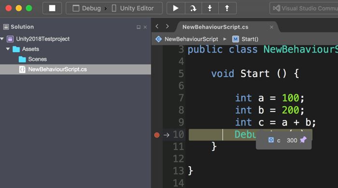Image resolution: width=338 pixels, height=188 pixels.
Task: Click the variable icon in the c tooltip
Action: [271, 140]
